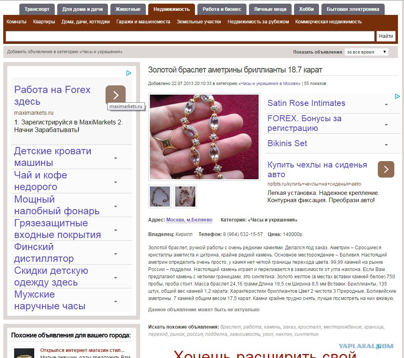Click the main bracelet photo
This screenshot has width=404, height=358.
coord(204,137)
